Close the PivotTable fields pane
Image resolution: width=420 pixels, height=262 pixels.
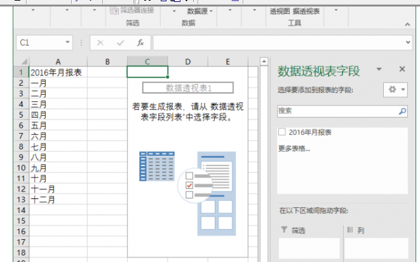click(x=402, y=69)
